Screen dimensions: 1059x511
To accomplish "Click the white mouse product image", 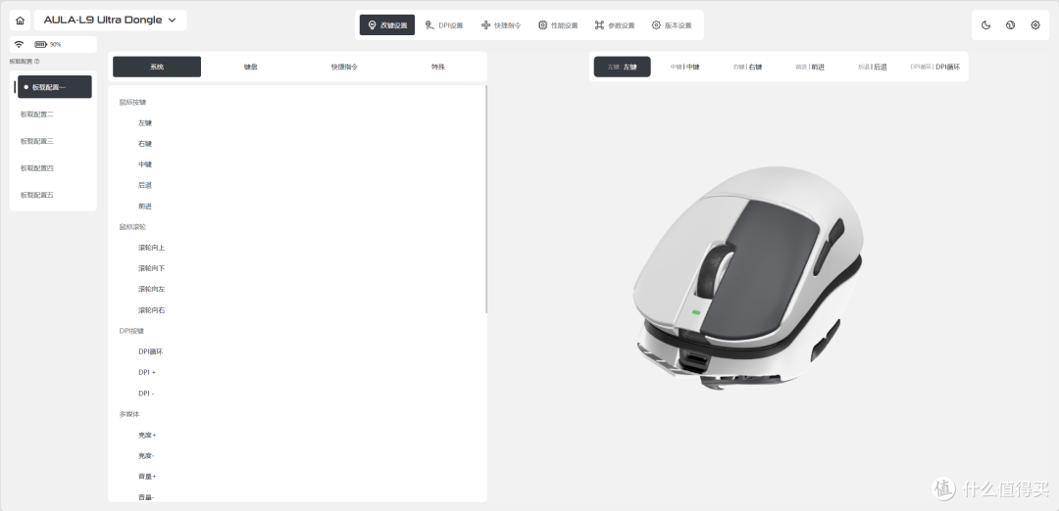I will click(747, 278).
